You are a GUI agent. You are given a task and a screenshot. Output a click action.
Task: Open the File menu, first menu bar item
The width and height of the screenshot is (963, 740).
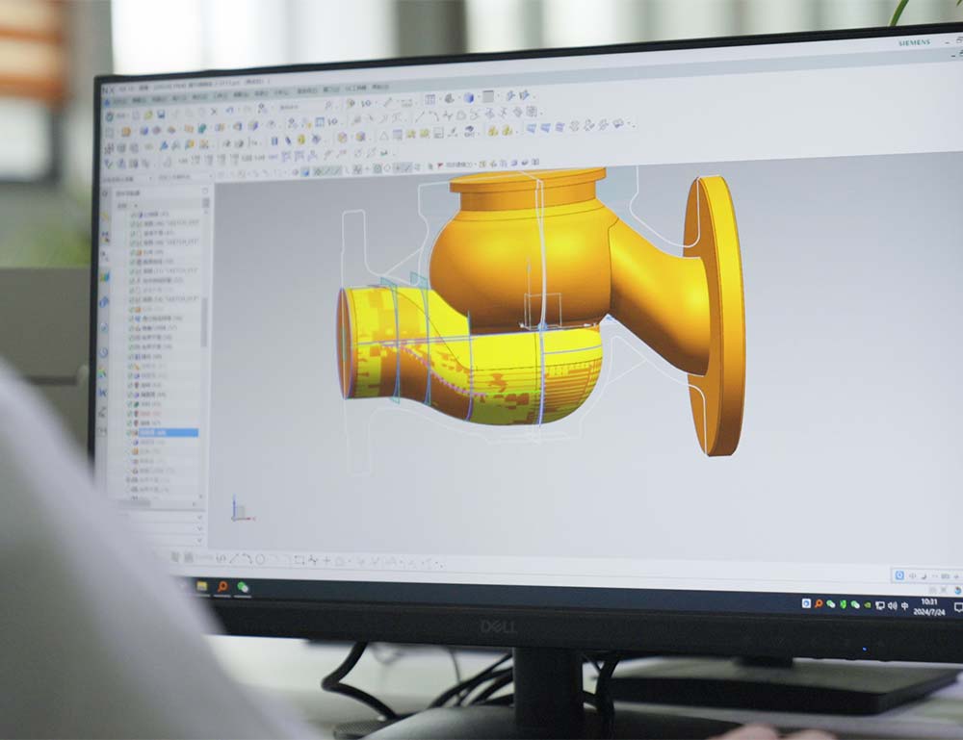tap(119, 99)
